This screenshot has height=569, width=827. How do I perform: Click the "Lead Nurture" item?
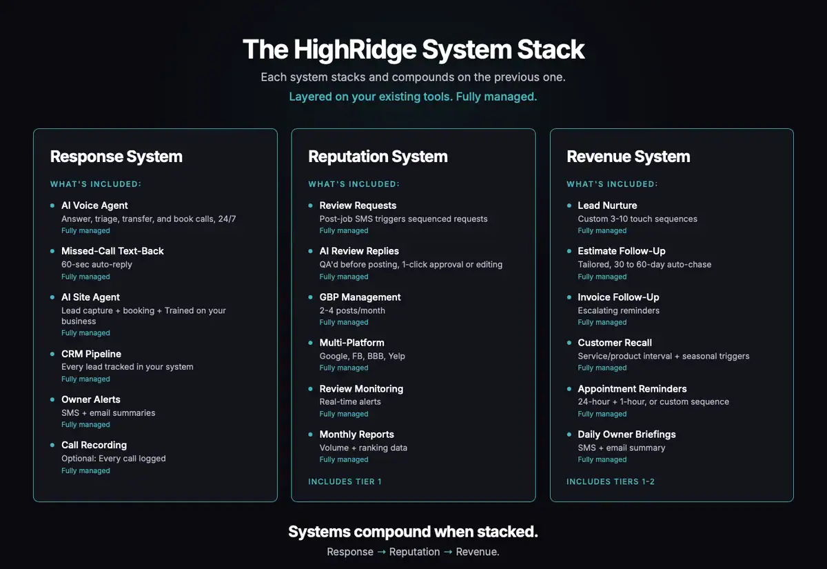(607, 206)
